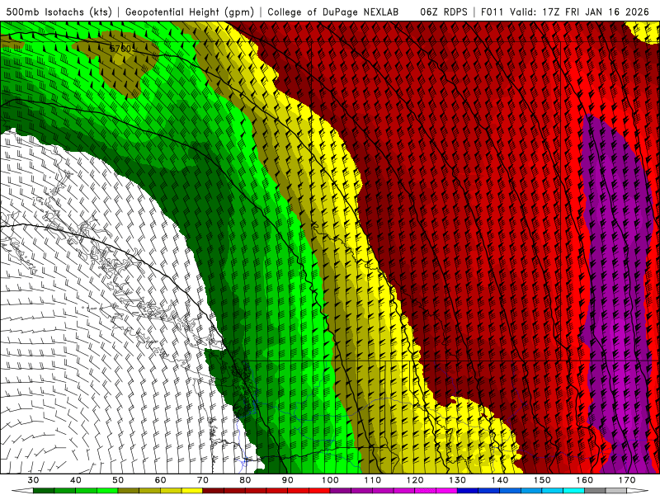Click the "Valid: 17Z FRI JAN 16 2026" text

pyautogui.click(x=580, y=12)
